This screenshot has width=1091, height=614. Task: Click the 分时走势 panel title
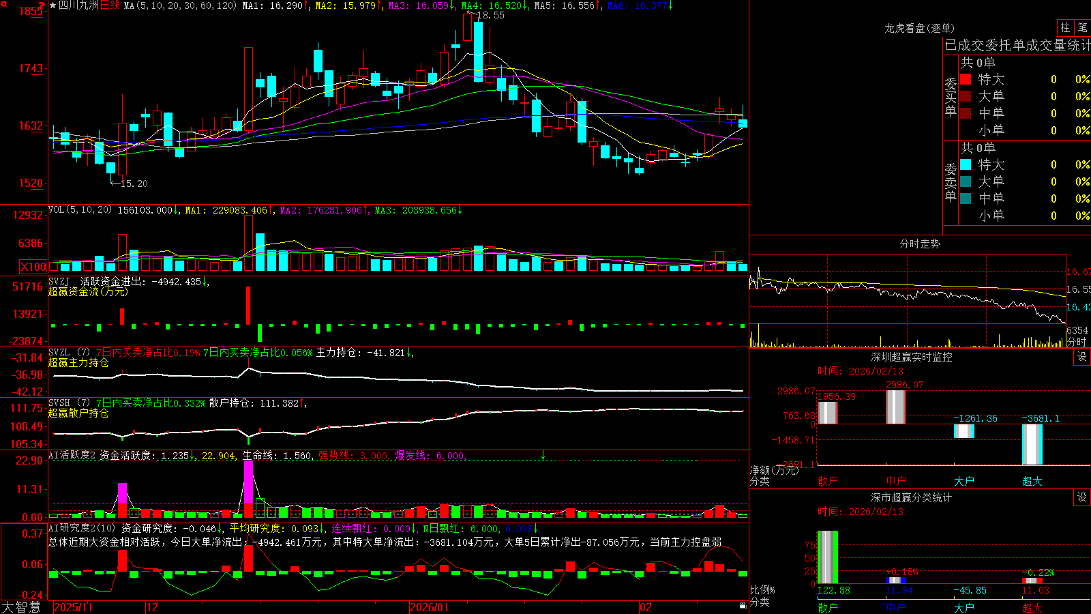tap(919, 244)
